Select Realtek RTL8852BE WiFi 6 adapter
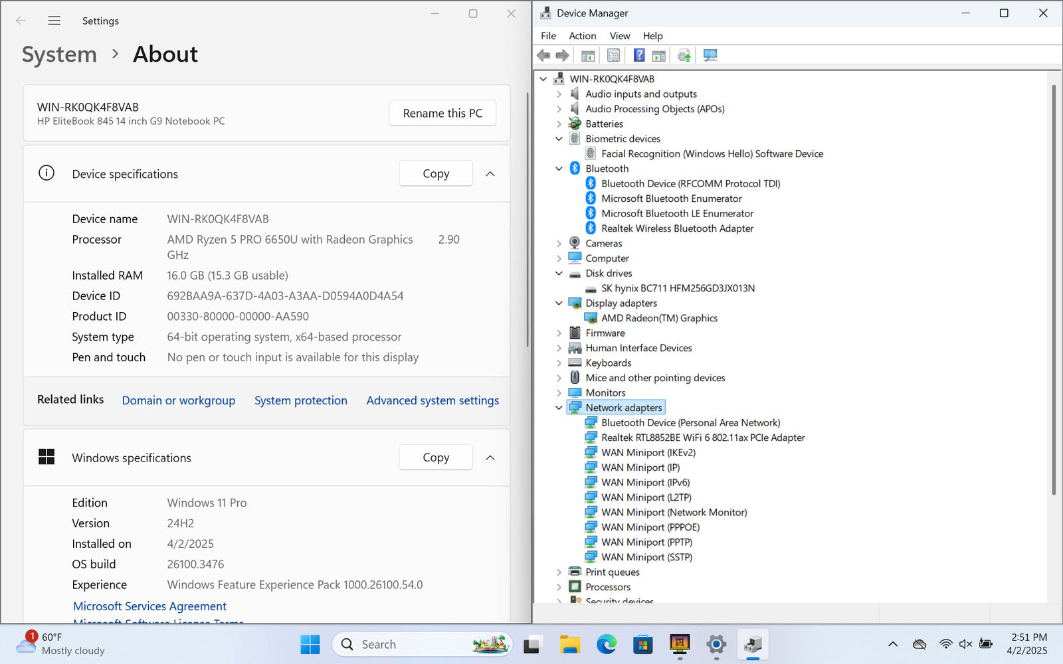The height and width of the screenshot is (664, 1063). click(703, 438)
